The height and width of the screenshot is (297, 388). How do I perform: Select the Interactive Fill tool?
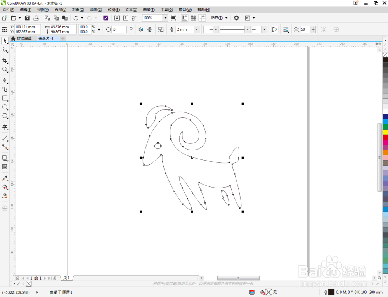(x=5, y=187)
